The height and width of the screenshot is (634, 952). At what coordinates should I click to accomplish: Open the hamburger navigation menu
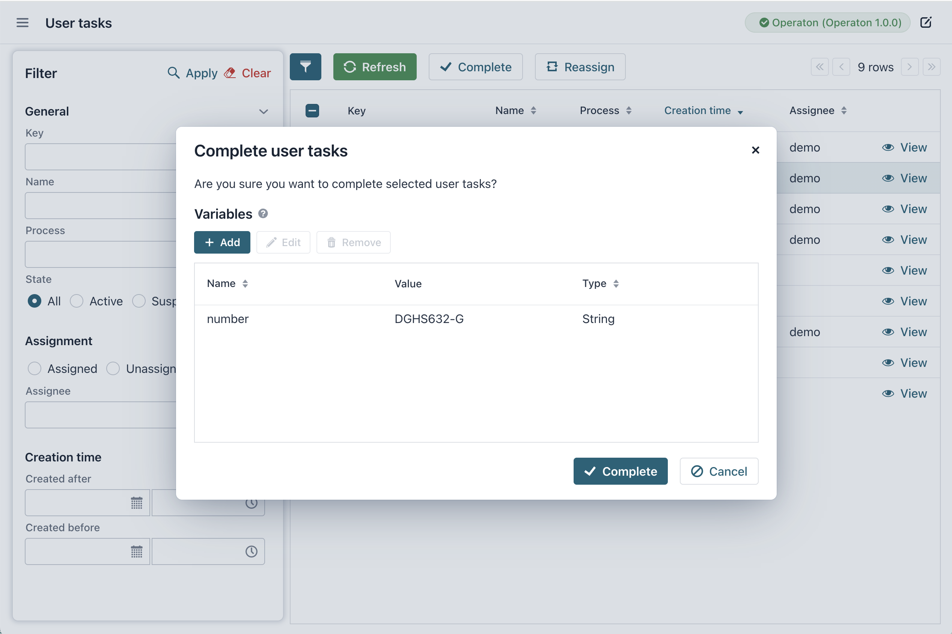pyautogui.click(x=22, y=23)
